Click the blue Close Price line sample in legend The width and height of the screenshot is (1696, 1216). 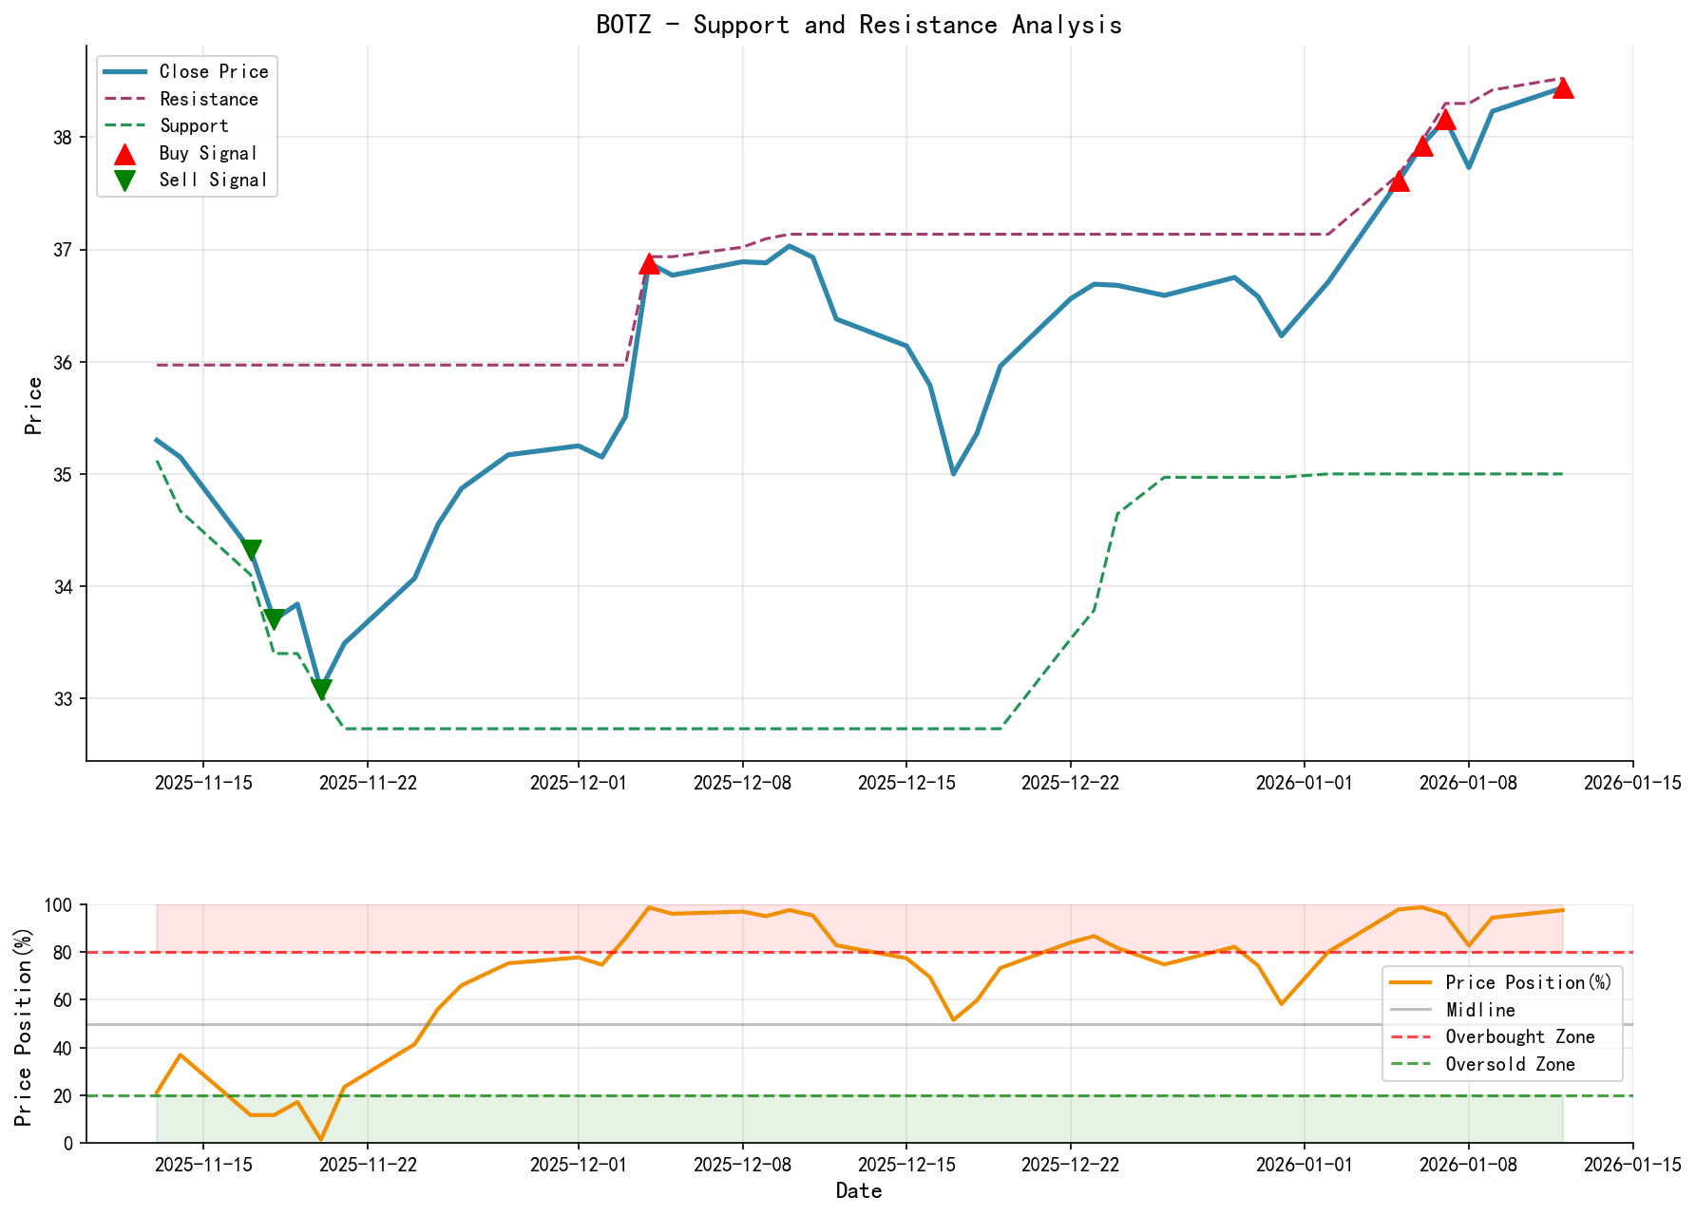click(x=124, y=71)
